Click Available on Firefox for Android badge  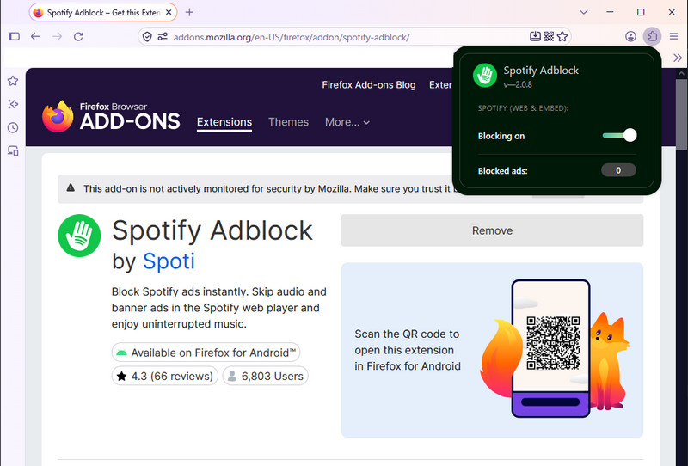coord(206,353)
